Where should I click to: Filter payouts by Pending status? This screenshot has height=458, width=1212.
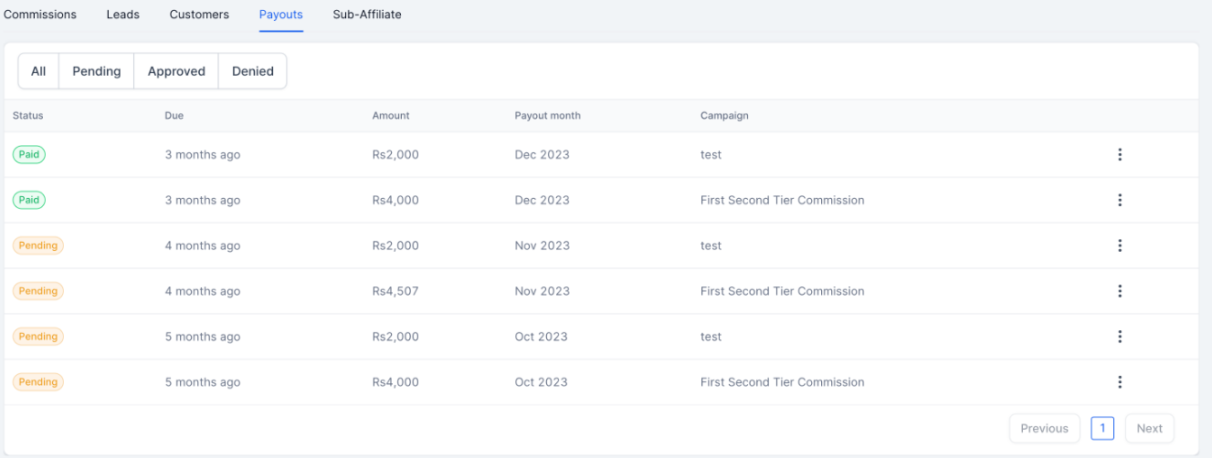[x=97, y=71]
